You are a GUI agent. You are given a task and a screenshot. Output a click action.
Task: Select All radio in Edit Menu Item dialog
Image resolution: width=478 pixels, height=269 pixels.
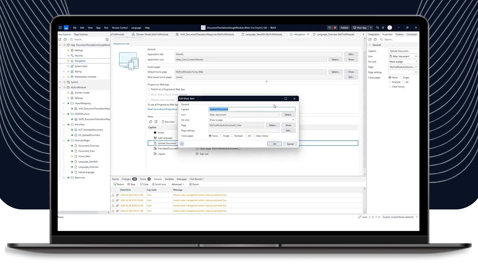coord(246,136)
